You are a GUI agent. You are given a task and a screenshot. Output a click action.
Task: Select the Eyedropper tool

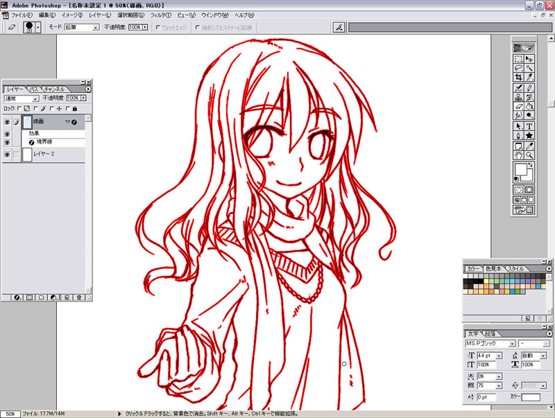(529, 146)
